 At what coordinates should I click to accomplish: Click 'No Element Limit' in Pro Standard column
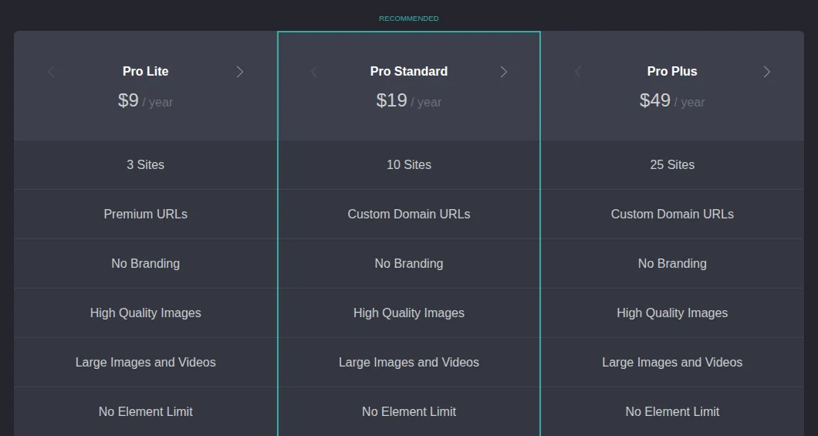click(409, 412)
